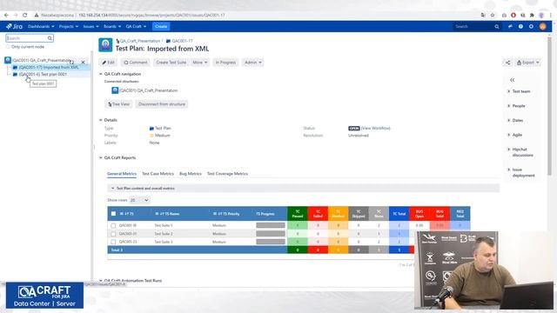
Task: Check the Test Suite 3 row checkbox
Action: (113, 242)
